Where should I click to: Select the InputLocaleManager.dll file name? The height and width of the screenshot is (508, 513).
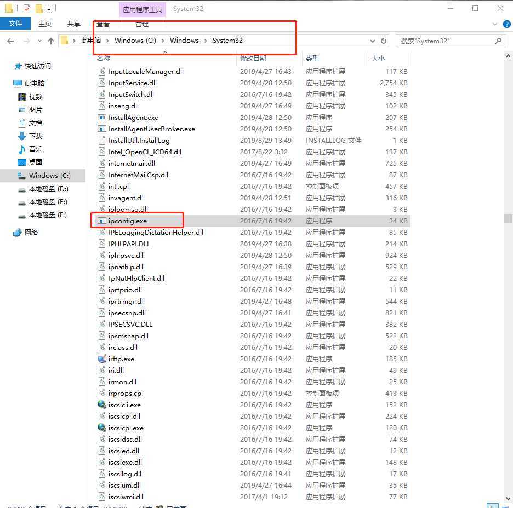coord(146,72)
